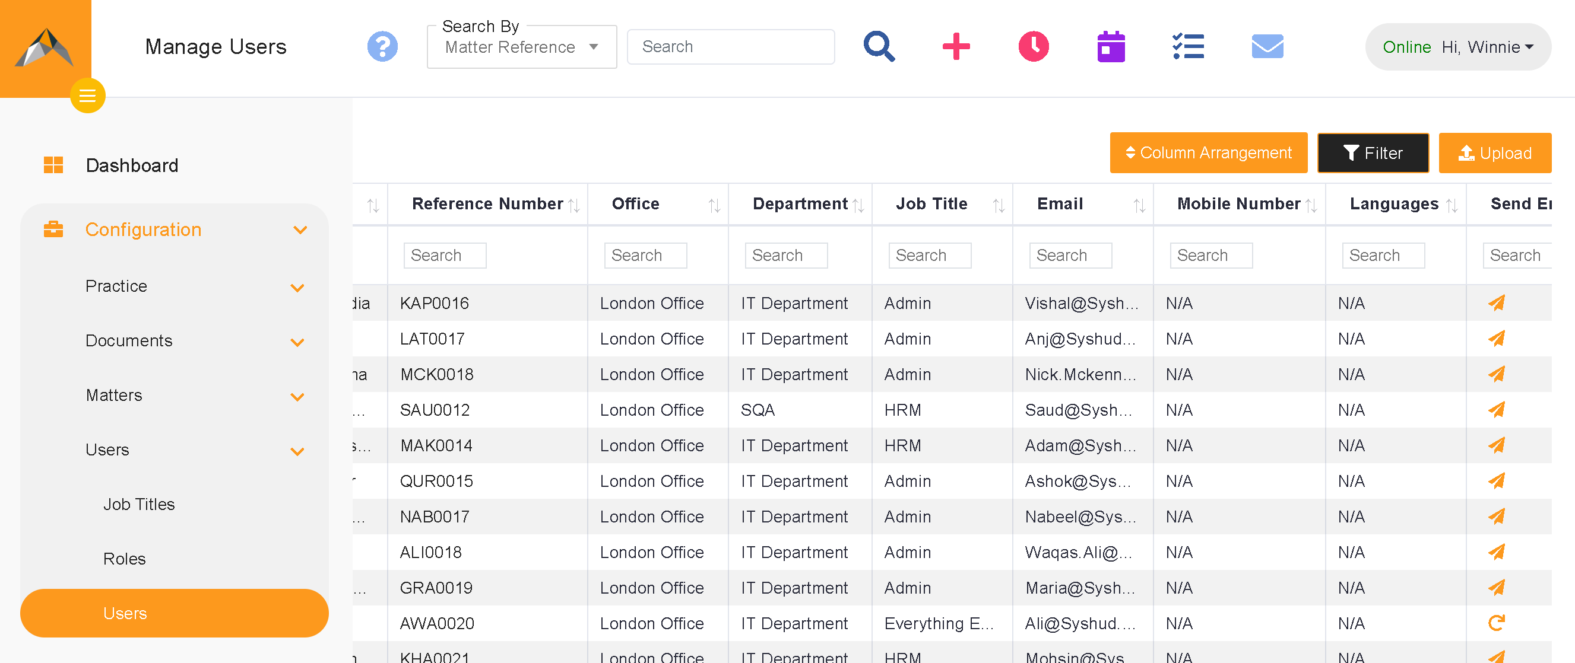
Task: Sort by Reference Number column
Action: click(x=573, y=205)
